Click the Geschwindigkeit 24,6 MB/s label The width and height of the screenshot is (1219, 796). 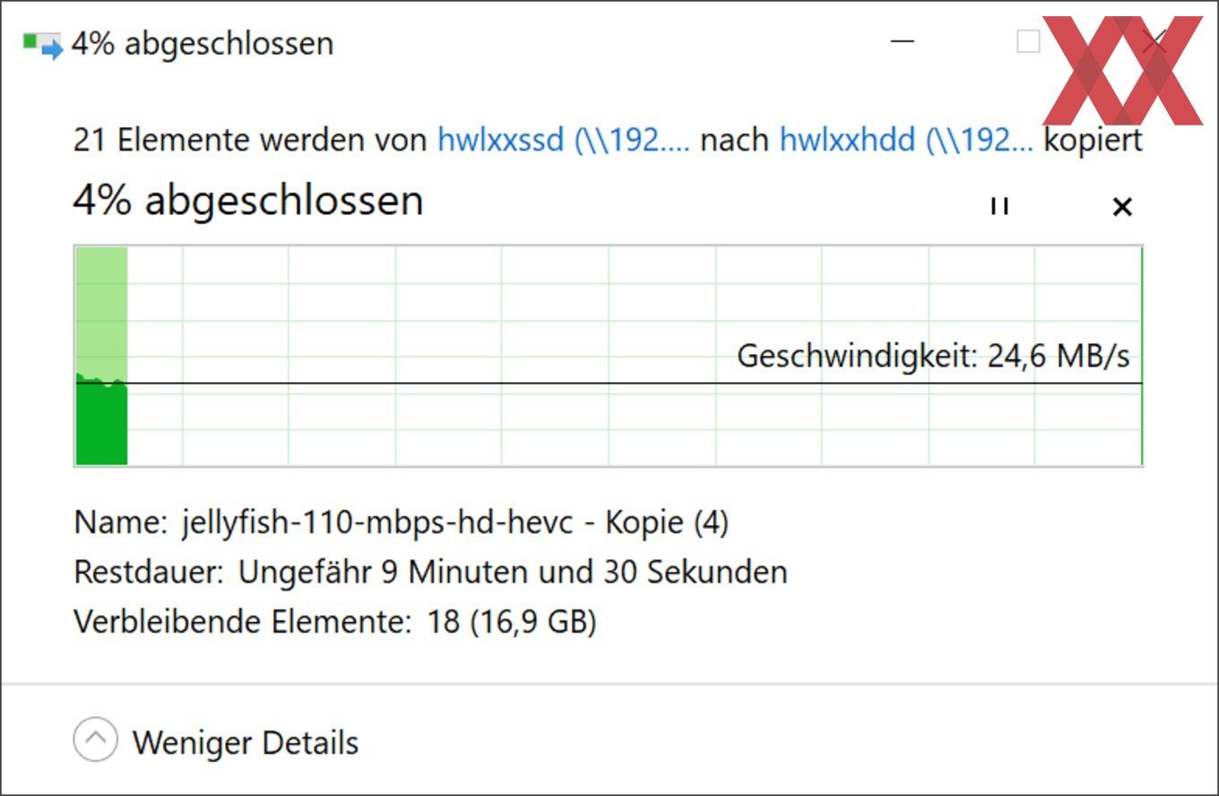(x=933, y=356)
